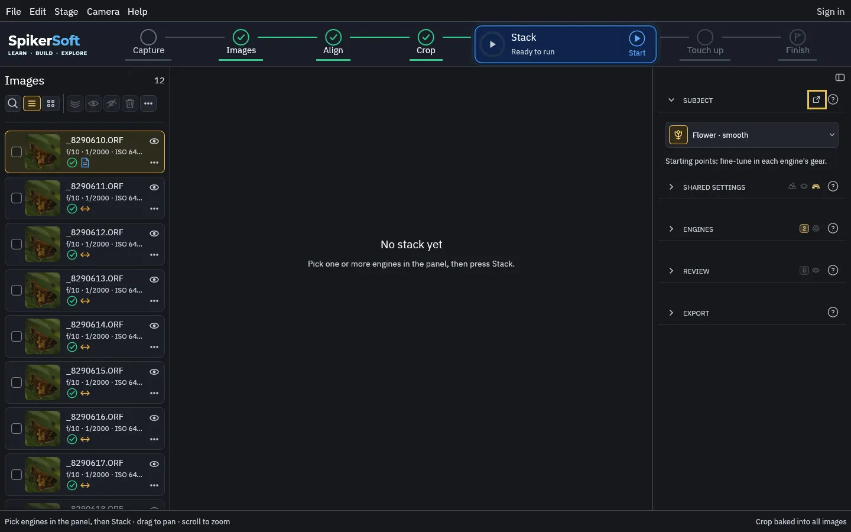This screenshot has height=532, width=851.
Task: Open the File menu
Action: [x=13, y=11]
